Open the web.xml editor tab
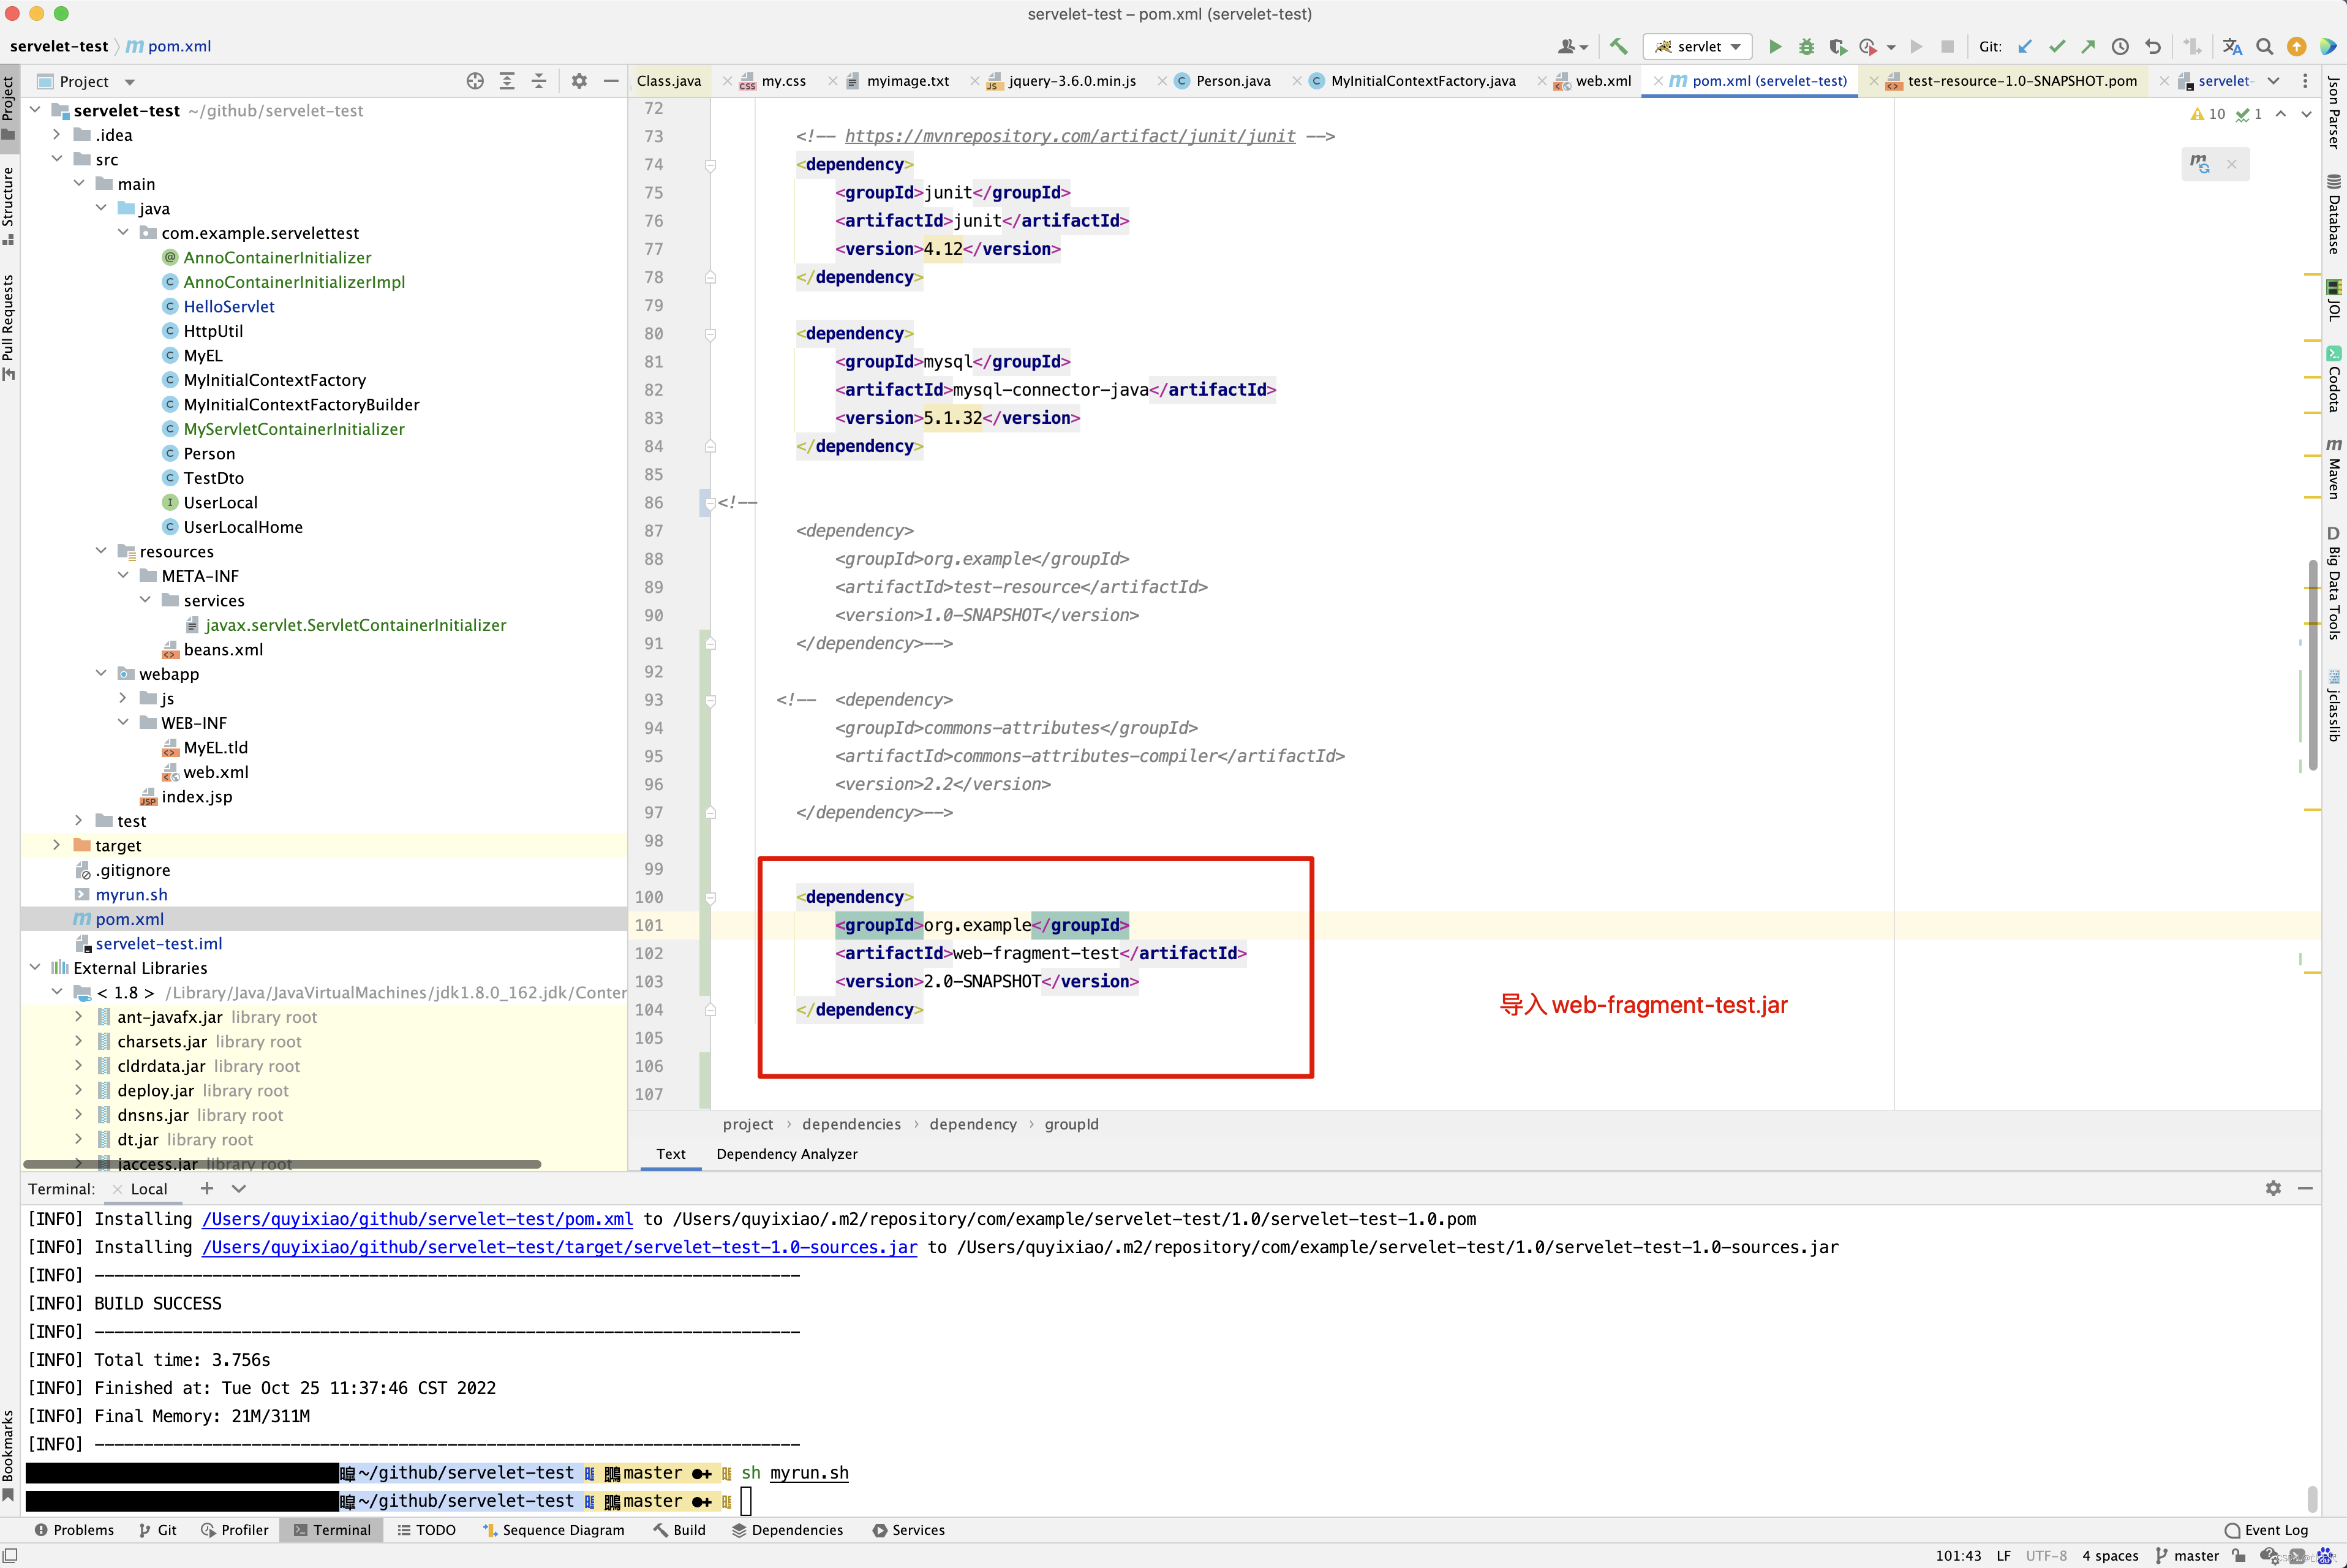This screenshot has height=1568, width=2347. (x=1602, y=81)
